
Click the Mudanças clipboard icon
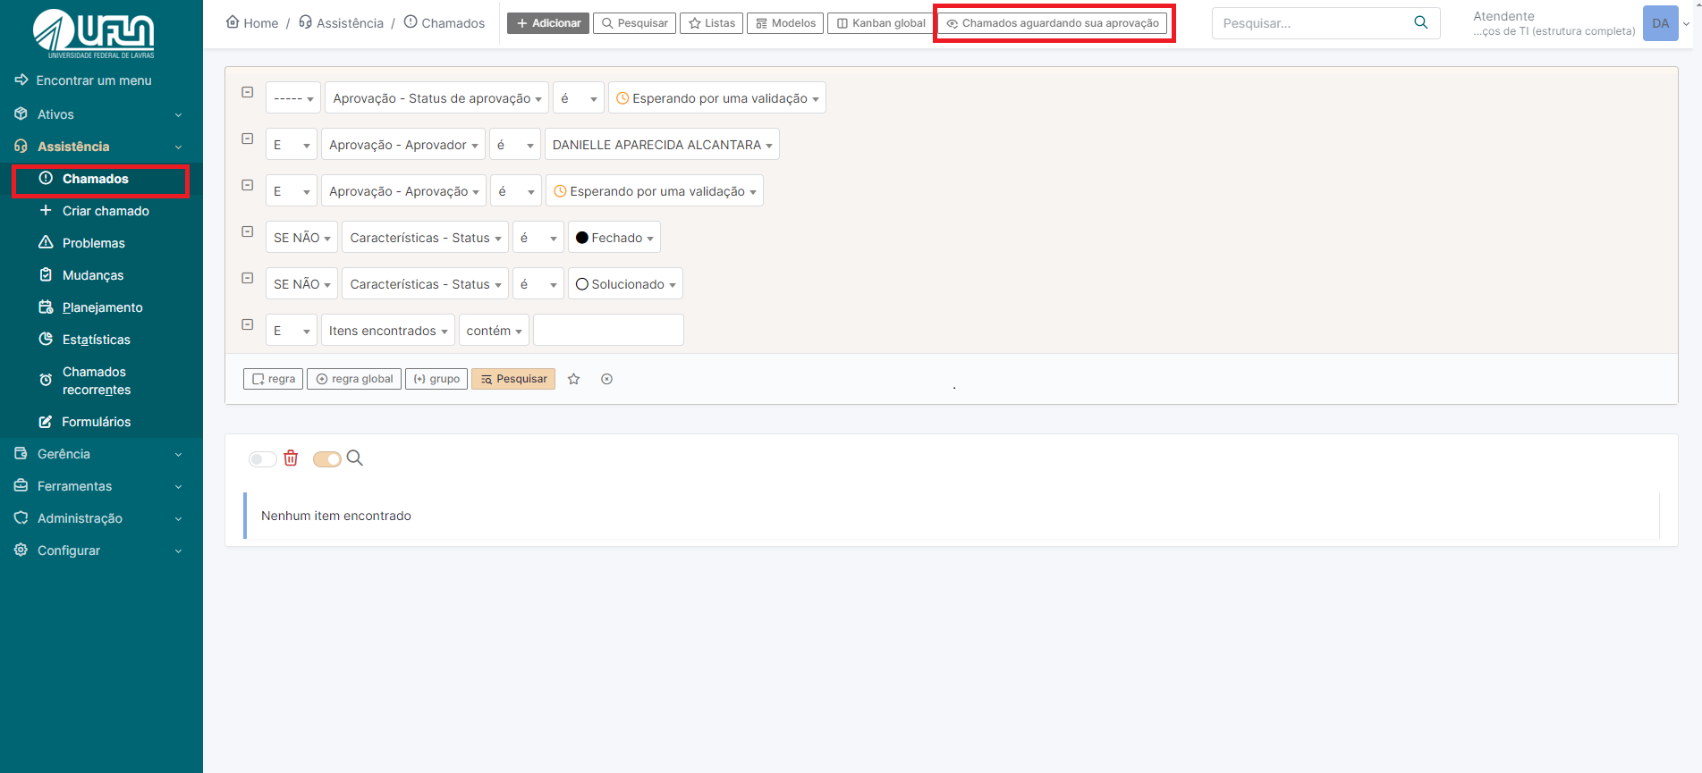[46, 275]
